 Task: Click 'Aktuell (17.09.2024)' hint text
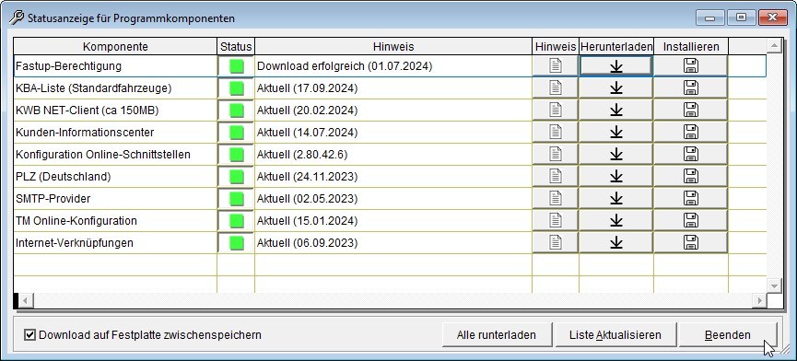pyautogui.click(x=308, y=88)
